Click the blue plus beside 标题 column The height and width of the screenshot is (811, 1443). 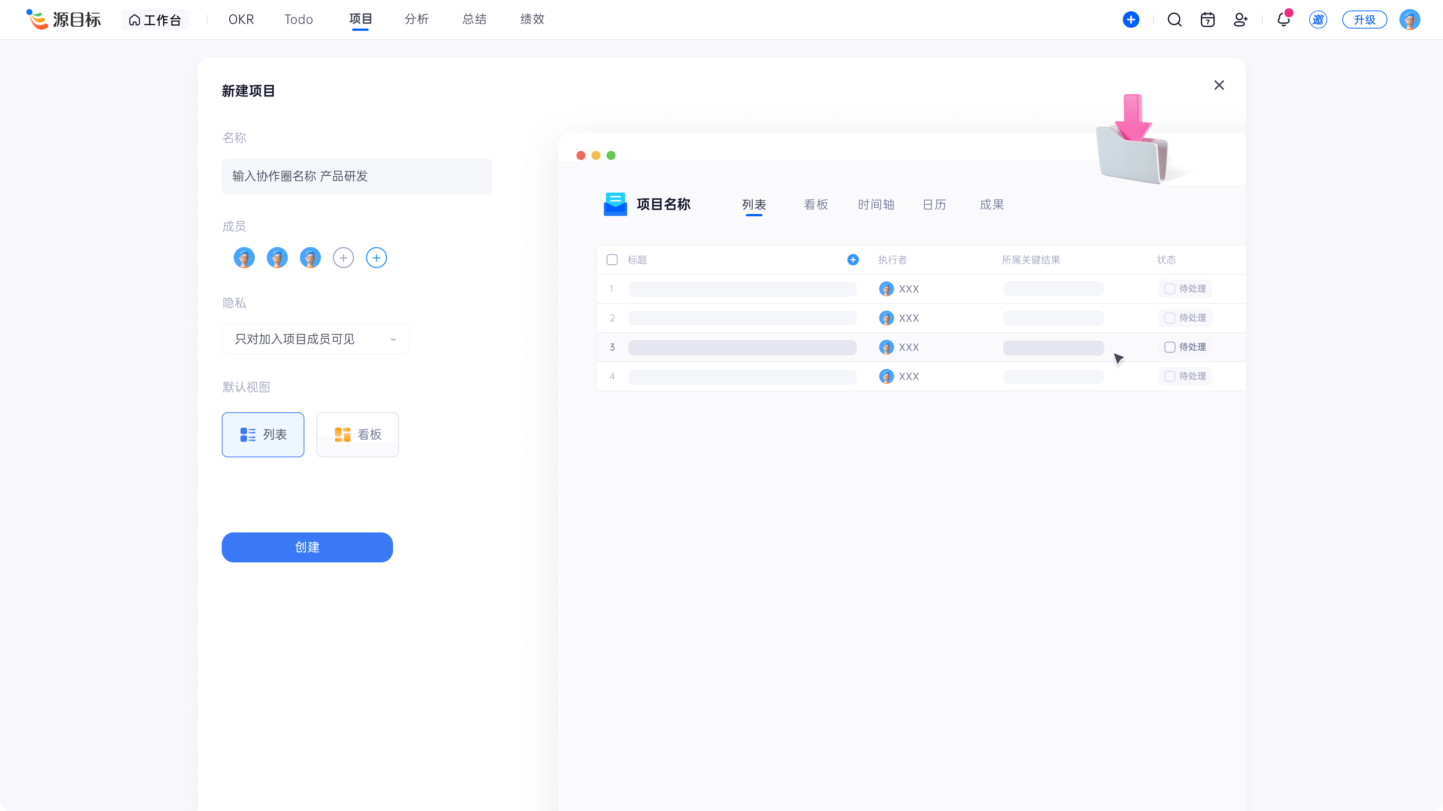853,260
